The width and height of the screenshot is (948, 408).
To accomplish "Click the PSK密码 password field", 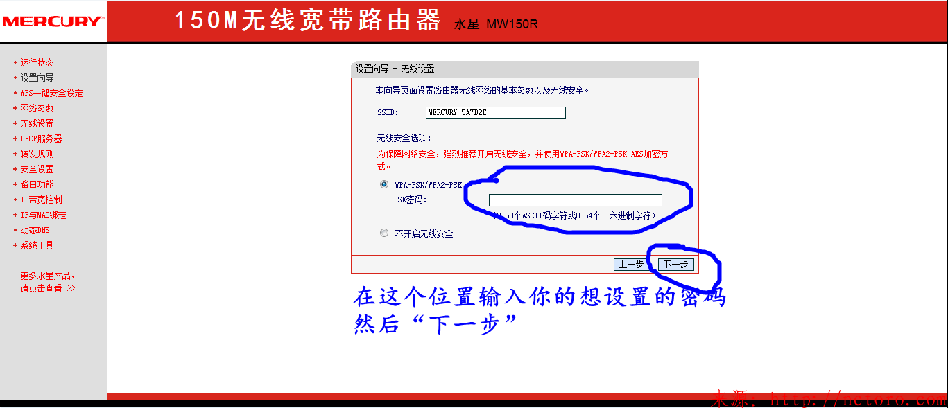I will pos(576,200).
